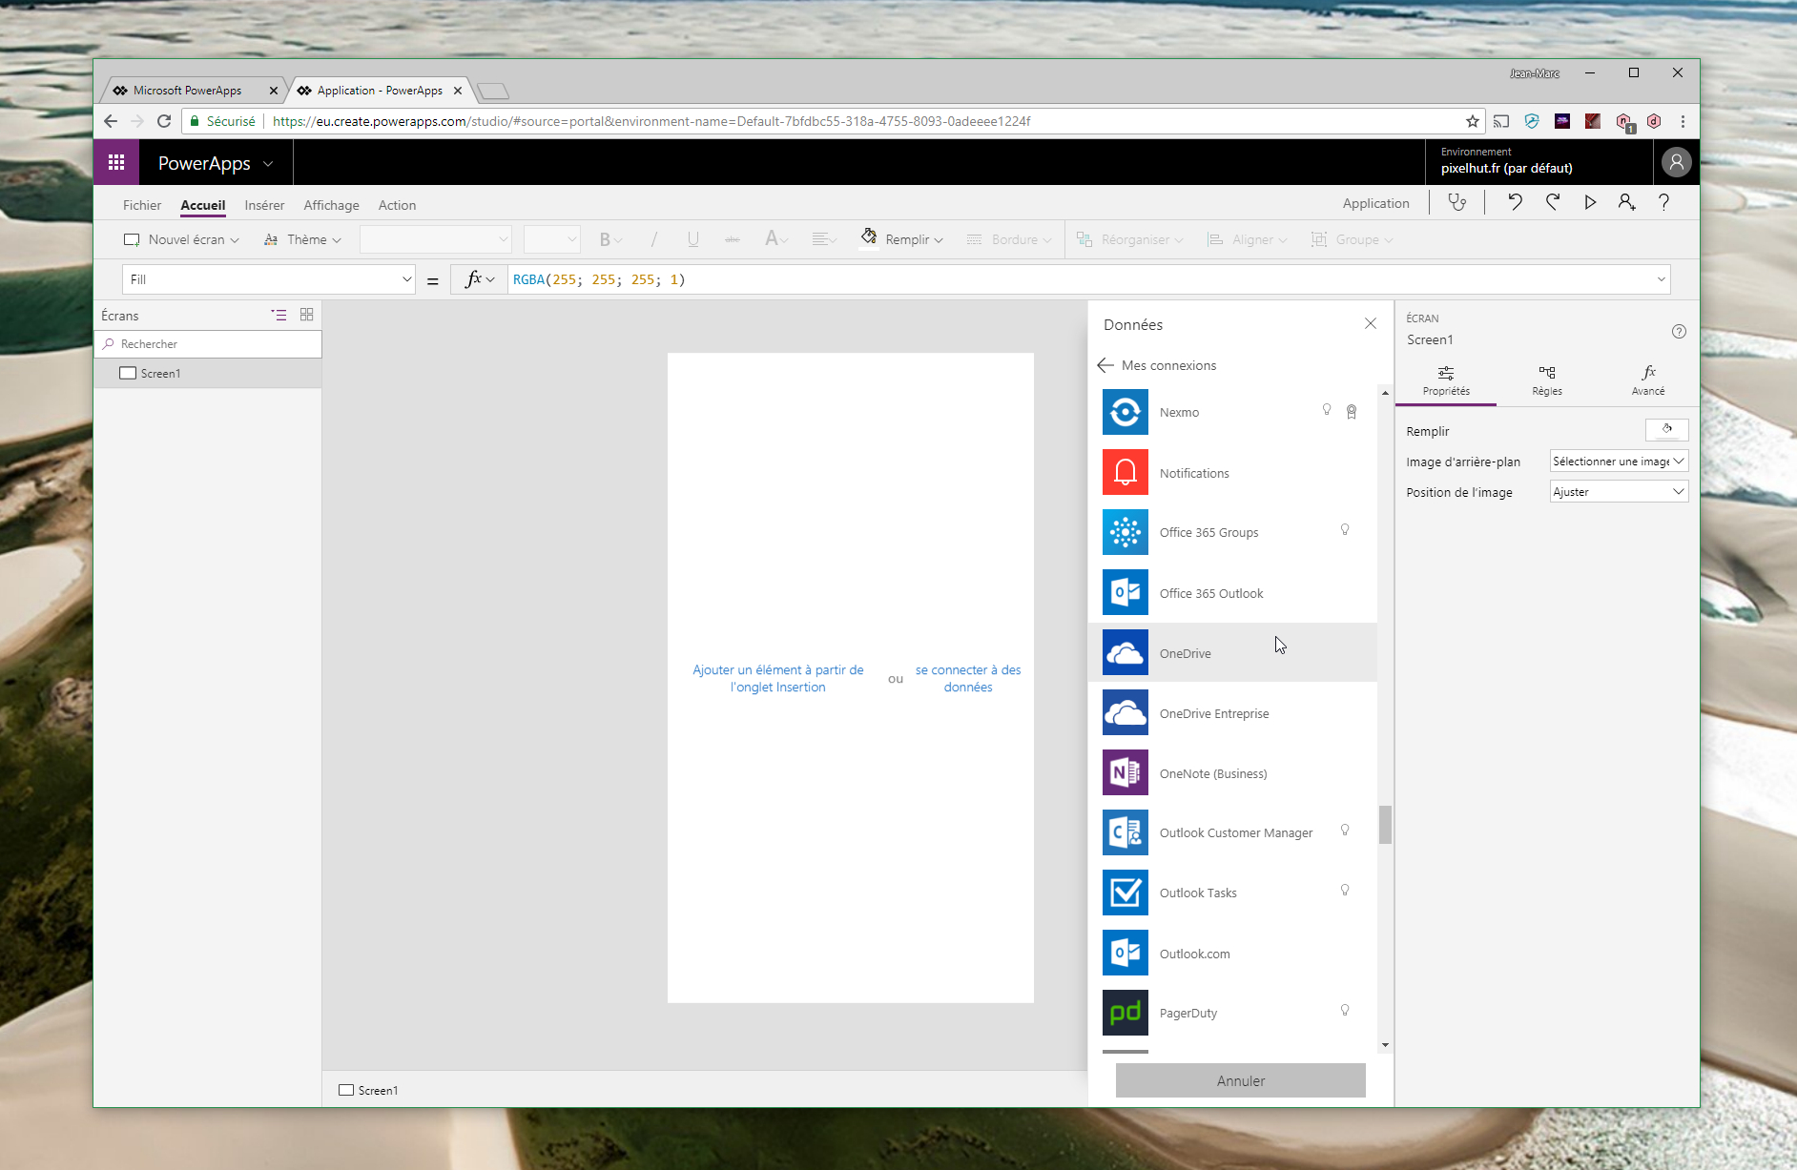The height and width of the screenshot is (1170, 1797).
Task: Open the font size combo box
Action: coord(551,239)
